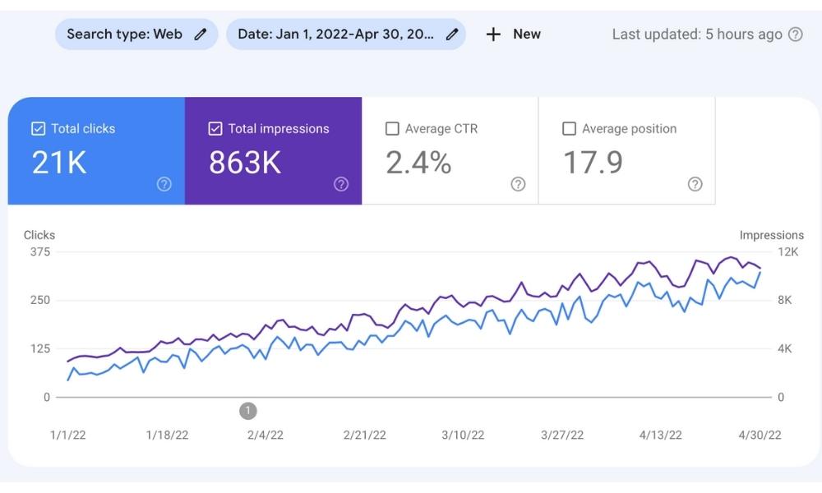Screen dimensions: 822x493
Task: Click the 1/1/22 date label
Action: (68, 435)
